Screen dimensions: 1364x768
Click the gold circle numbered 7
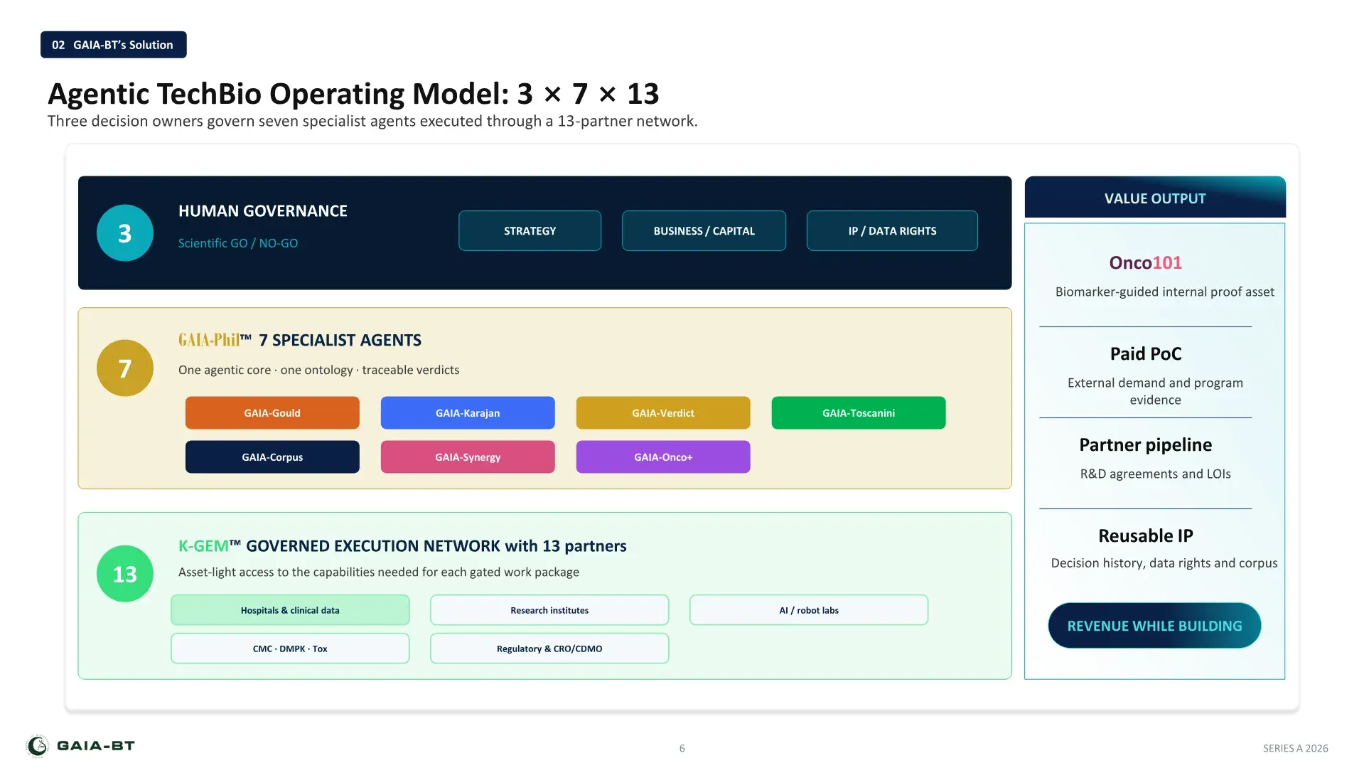tap(125, 368)
